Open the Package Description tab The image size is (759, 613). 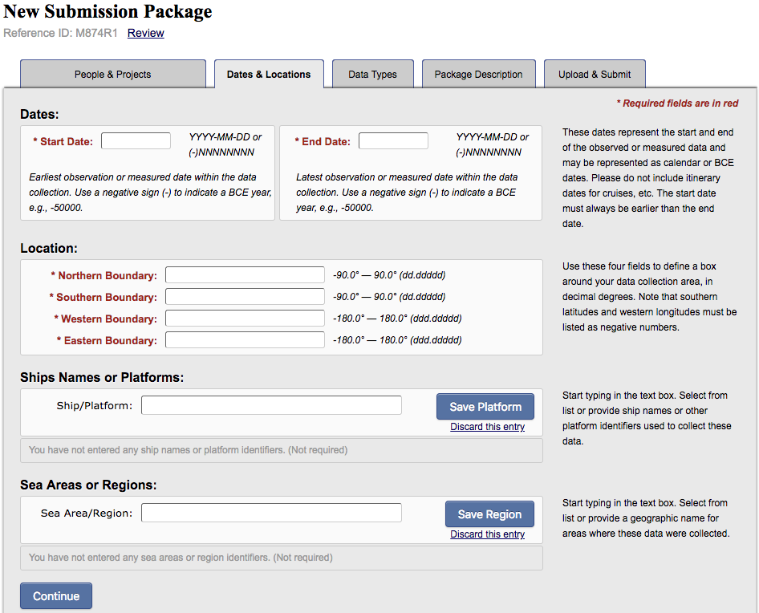478,74
